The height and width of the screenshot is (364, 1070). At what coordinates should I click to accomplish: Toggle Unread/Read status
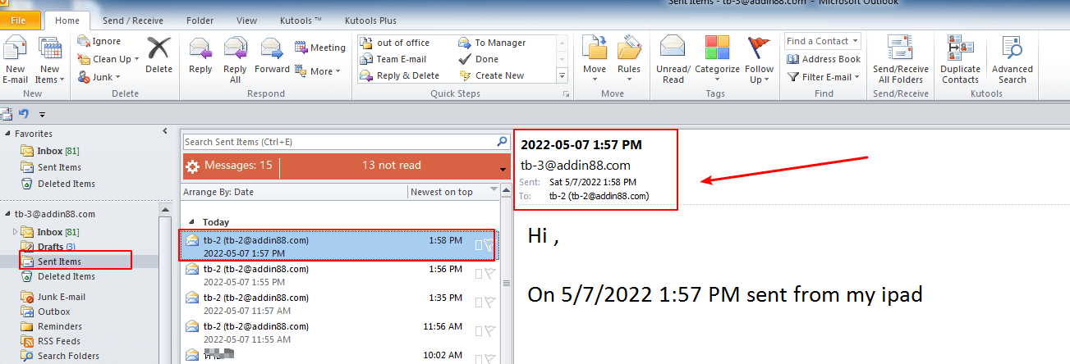point(673,59)
